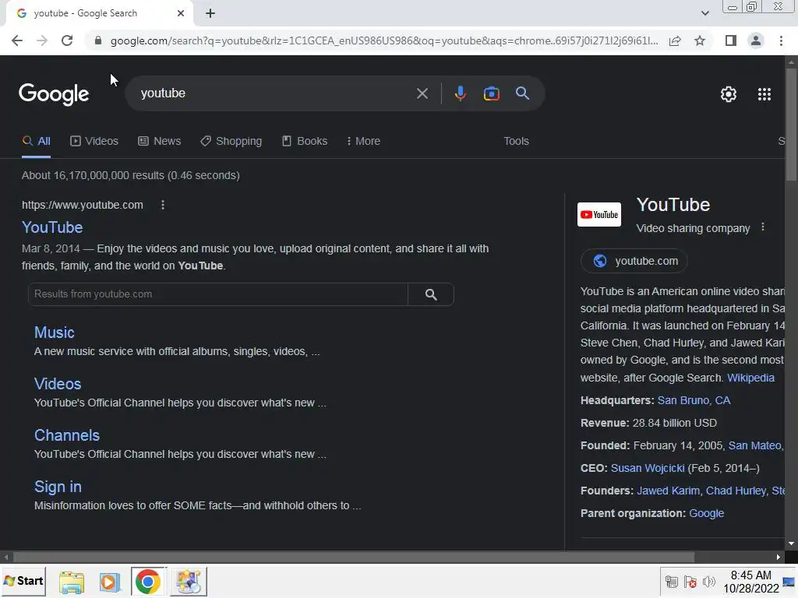Launch Windows Media Player from taskbar
The width and height of the screenshot is (798, 598).
[x=109, y=582]
